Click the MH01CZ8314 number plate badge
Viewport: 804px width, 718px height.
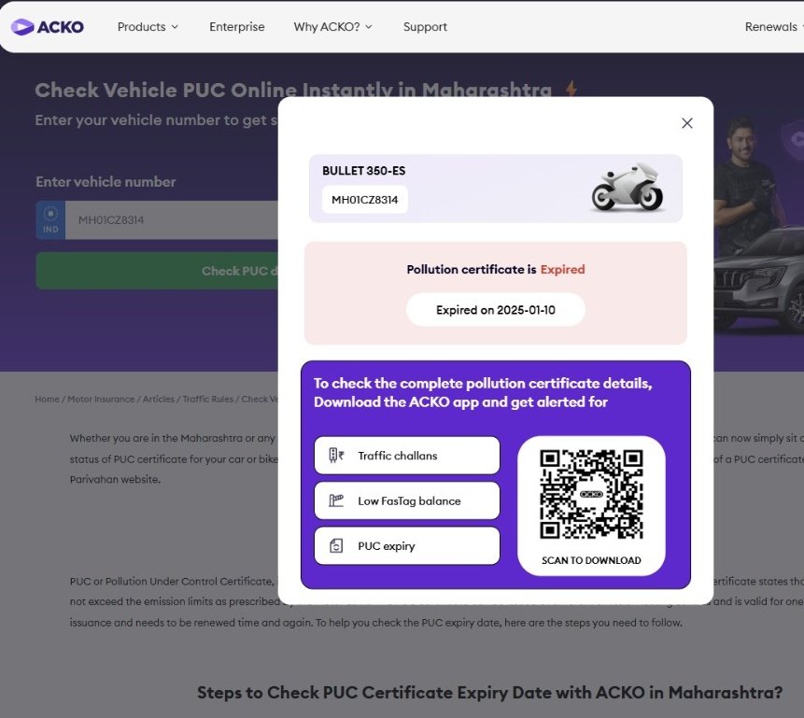pyautogui.click(x=364, y=200)
